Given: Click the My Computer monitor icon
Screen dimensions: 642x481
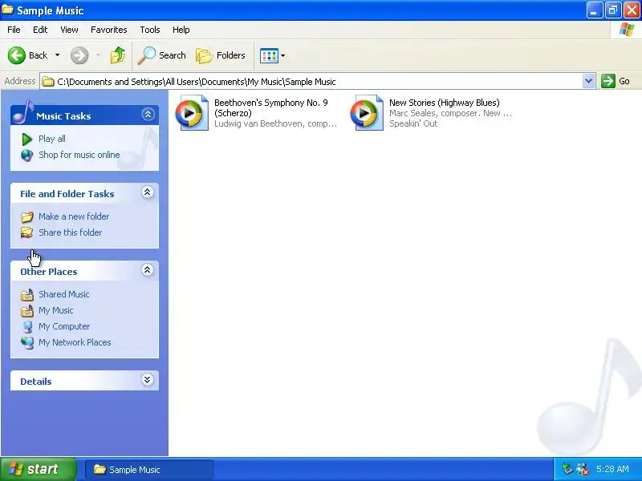Looking at the screenshot, I should click(27, 327).
